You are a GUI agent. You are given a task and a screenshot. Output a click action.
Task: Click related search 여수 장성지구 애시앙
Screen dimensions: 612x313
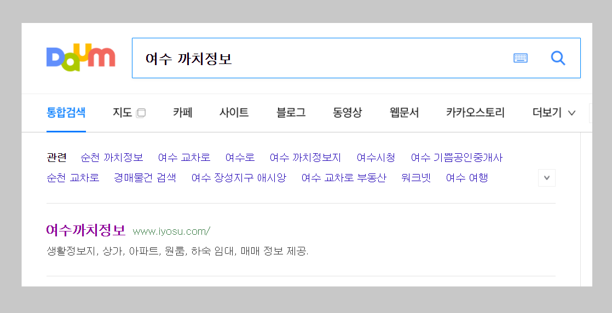[239, 178]
